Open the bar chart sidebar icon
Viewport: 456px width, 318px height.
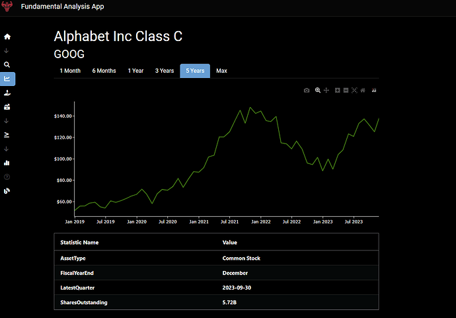[7, 163]
